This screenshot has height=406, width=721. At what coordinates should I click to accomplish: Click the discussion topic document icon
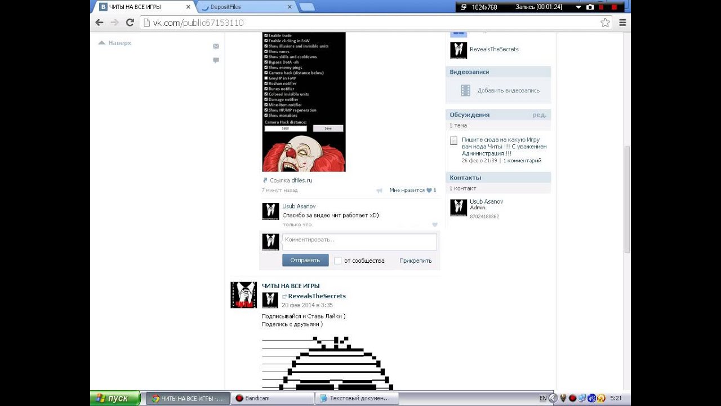(x=453, y=140)
